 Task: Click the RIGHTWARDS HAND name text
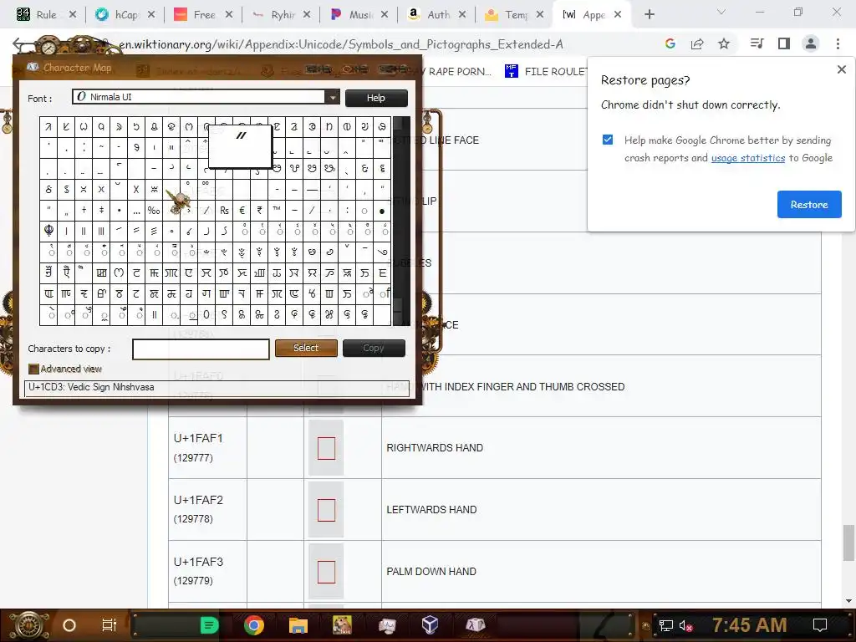point(435,448)
